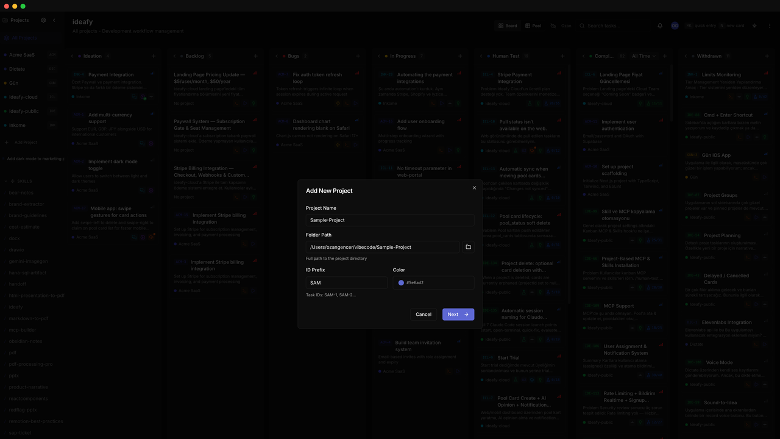Close the Add New Project dialog
The height and width of the screenshot is (439, 780).
[x=474, y=188]
